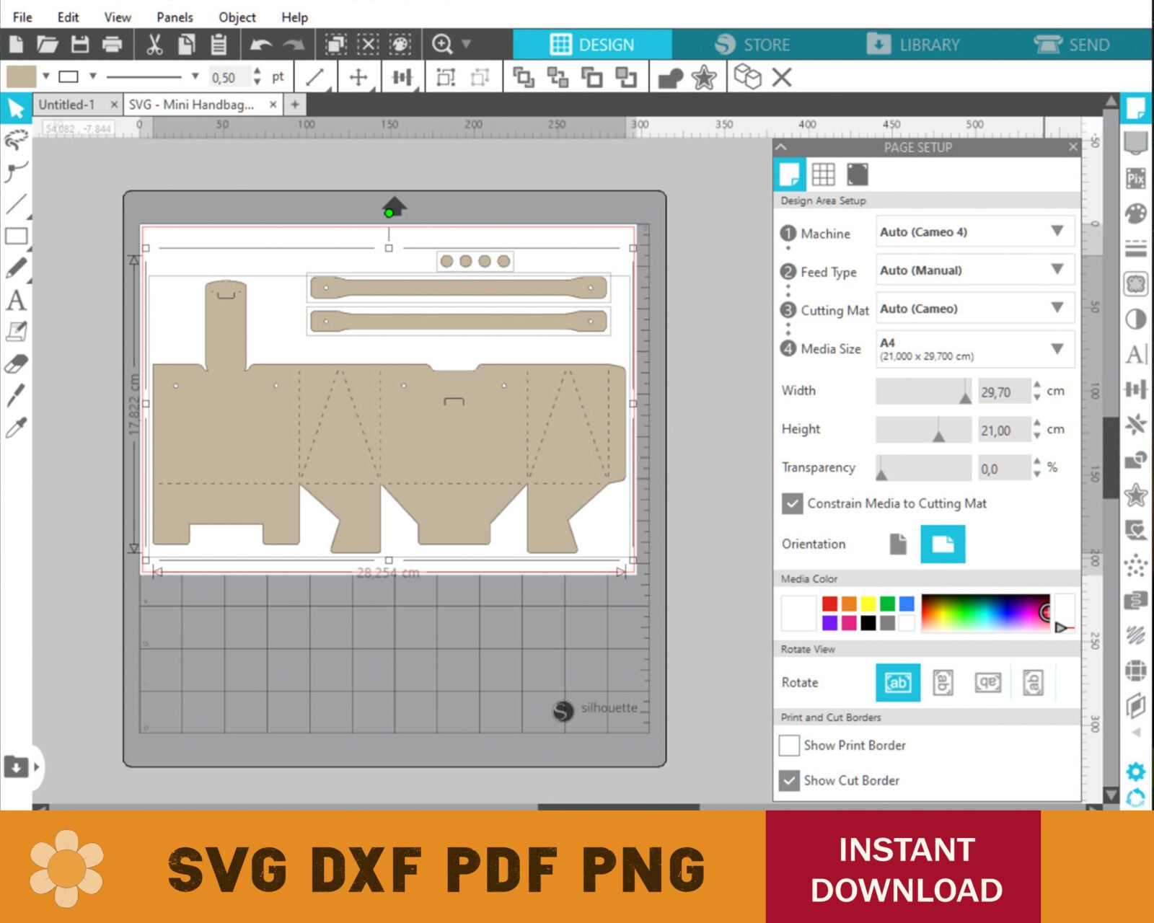Rotate view 270 degrees option
Screen dimensions: 1154x923
1033,682
